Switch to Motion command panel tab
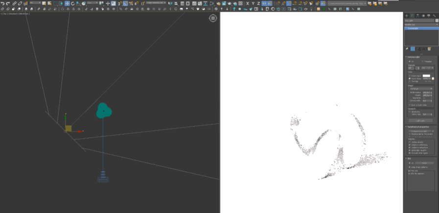The height and width of the screenshot is (213, 439). click(423, 15)
